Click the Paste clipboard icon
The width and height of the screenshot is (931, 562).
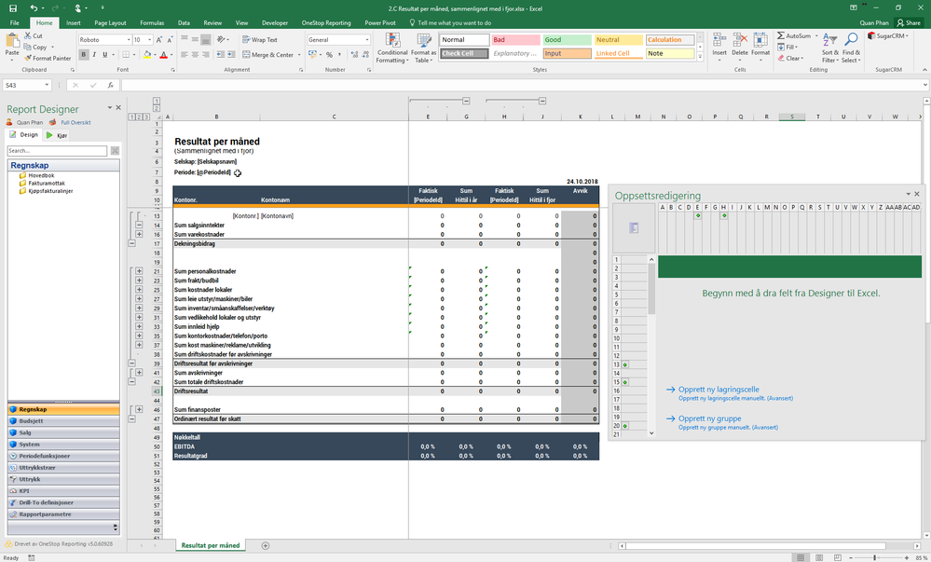(x=12, y=42)
